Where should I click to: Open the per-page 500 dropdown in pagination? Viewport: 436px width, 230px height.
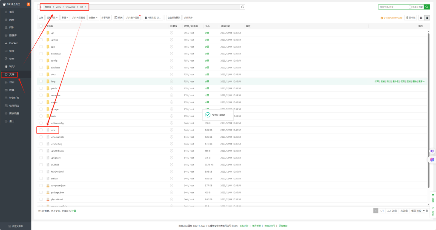click(421, 211)
